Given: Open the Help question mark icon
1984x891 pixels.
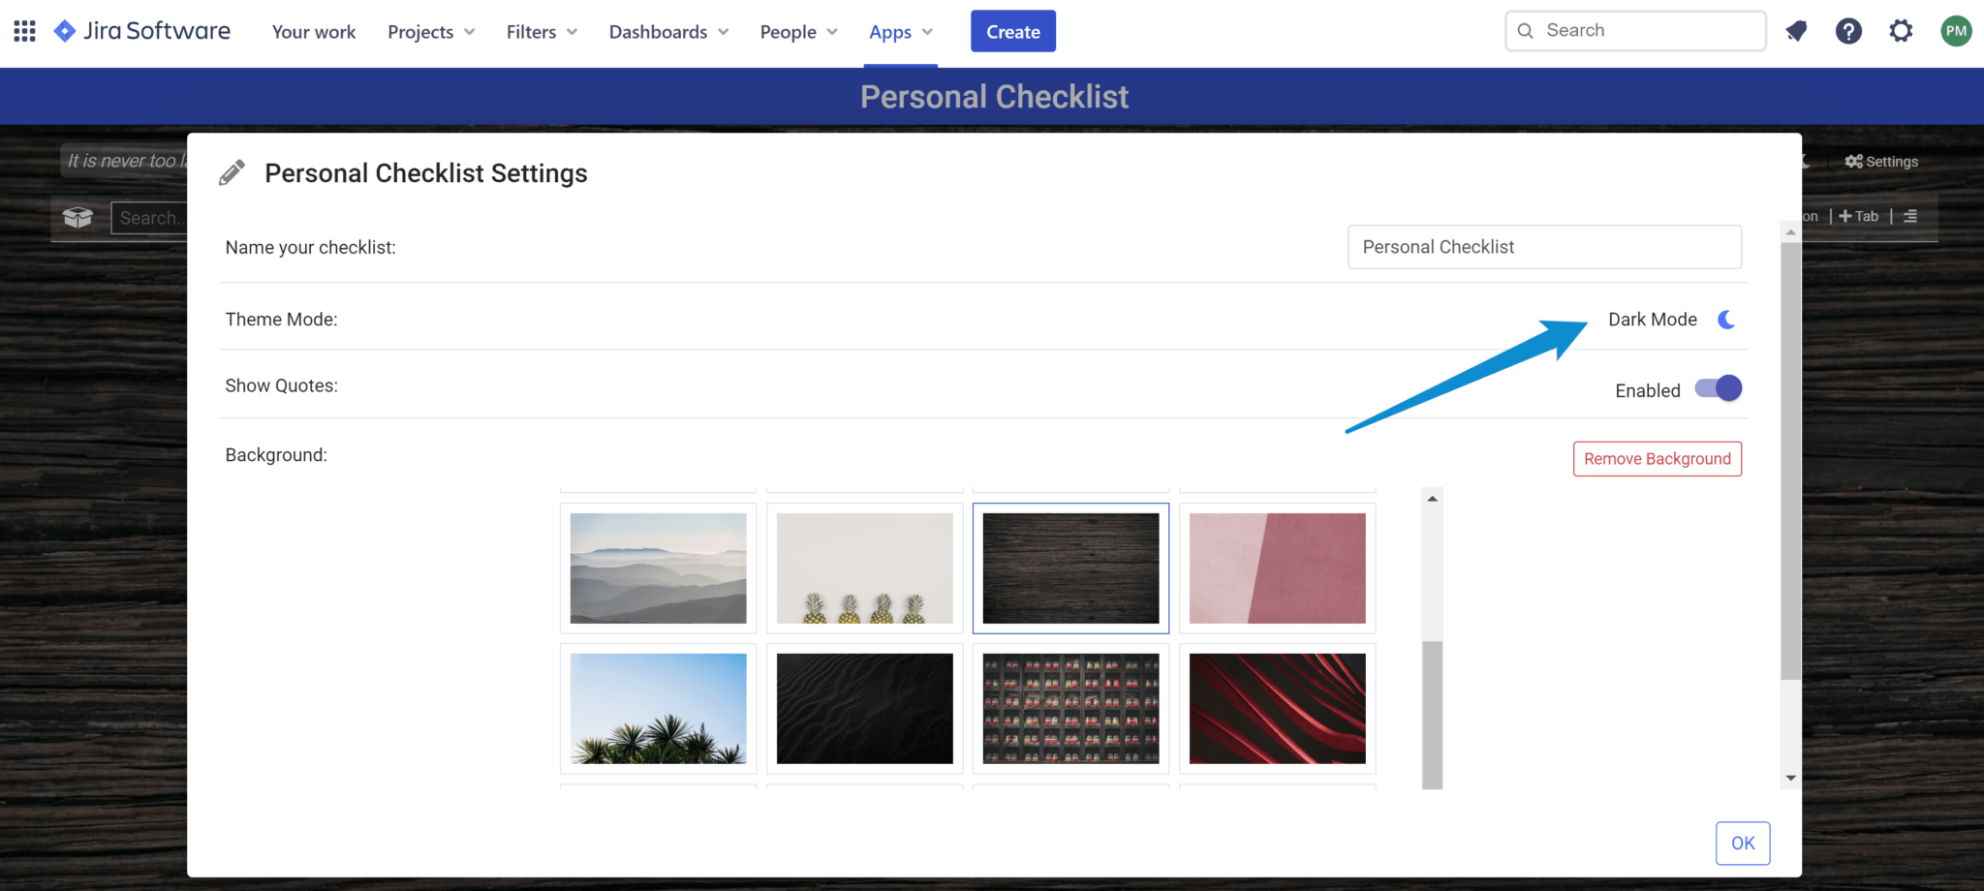Looking at the screenshot, I should pyautogui.click(x=1848, y=31).
